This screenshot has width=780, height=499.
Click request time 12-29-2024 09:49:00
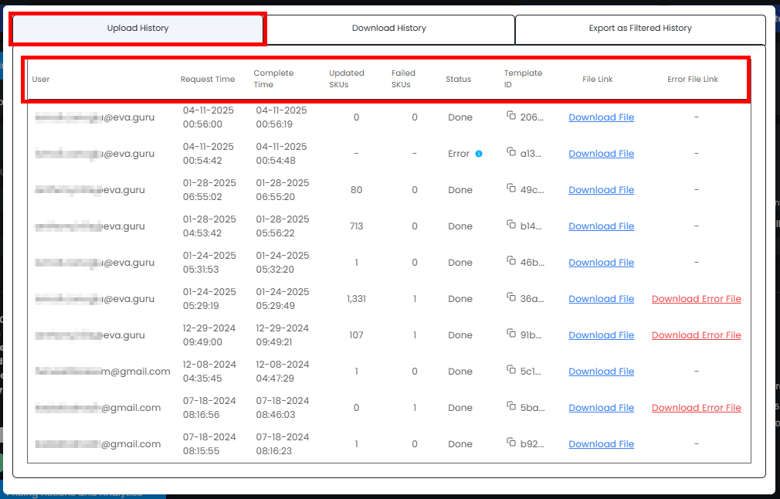point(209,335)
